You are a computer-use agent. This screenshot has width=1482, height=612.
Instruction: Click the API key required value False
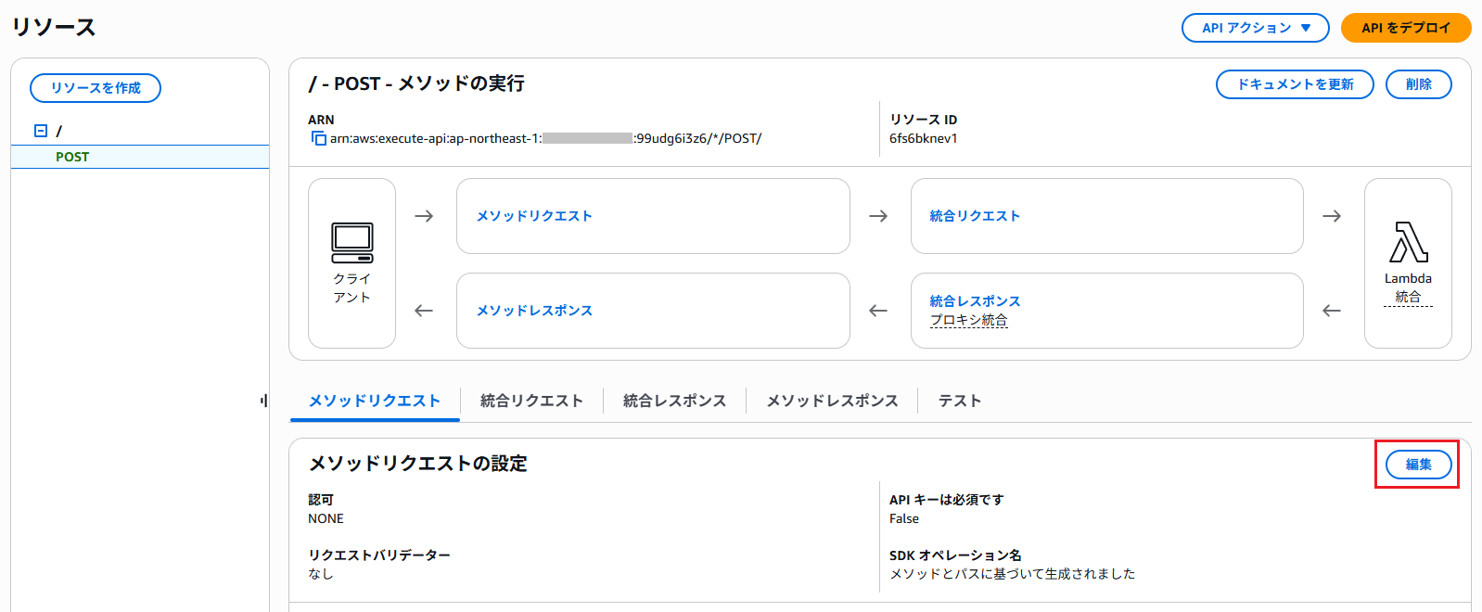pyautogui.click(x=904, y=518)
